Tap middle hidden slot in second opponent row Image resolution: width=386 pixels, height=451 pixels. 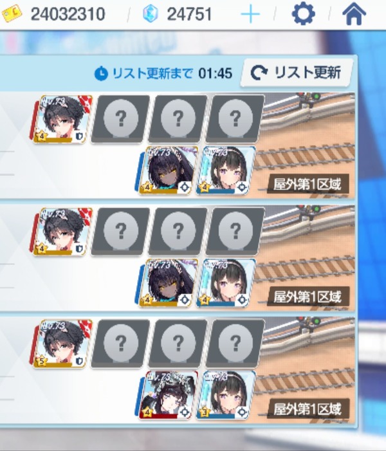click(x=178, y=231)
